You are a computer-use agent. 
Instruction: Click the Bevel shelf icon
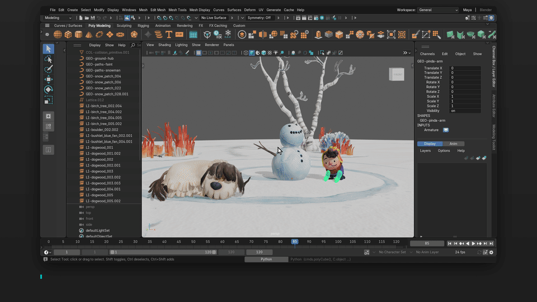click(x=339, y=35)
